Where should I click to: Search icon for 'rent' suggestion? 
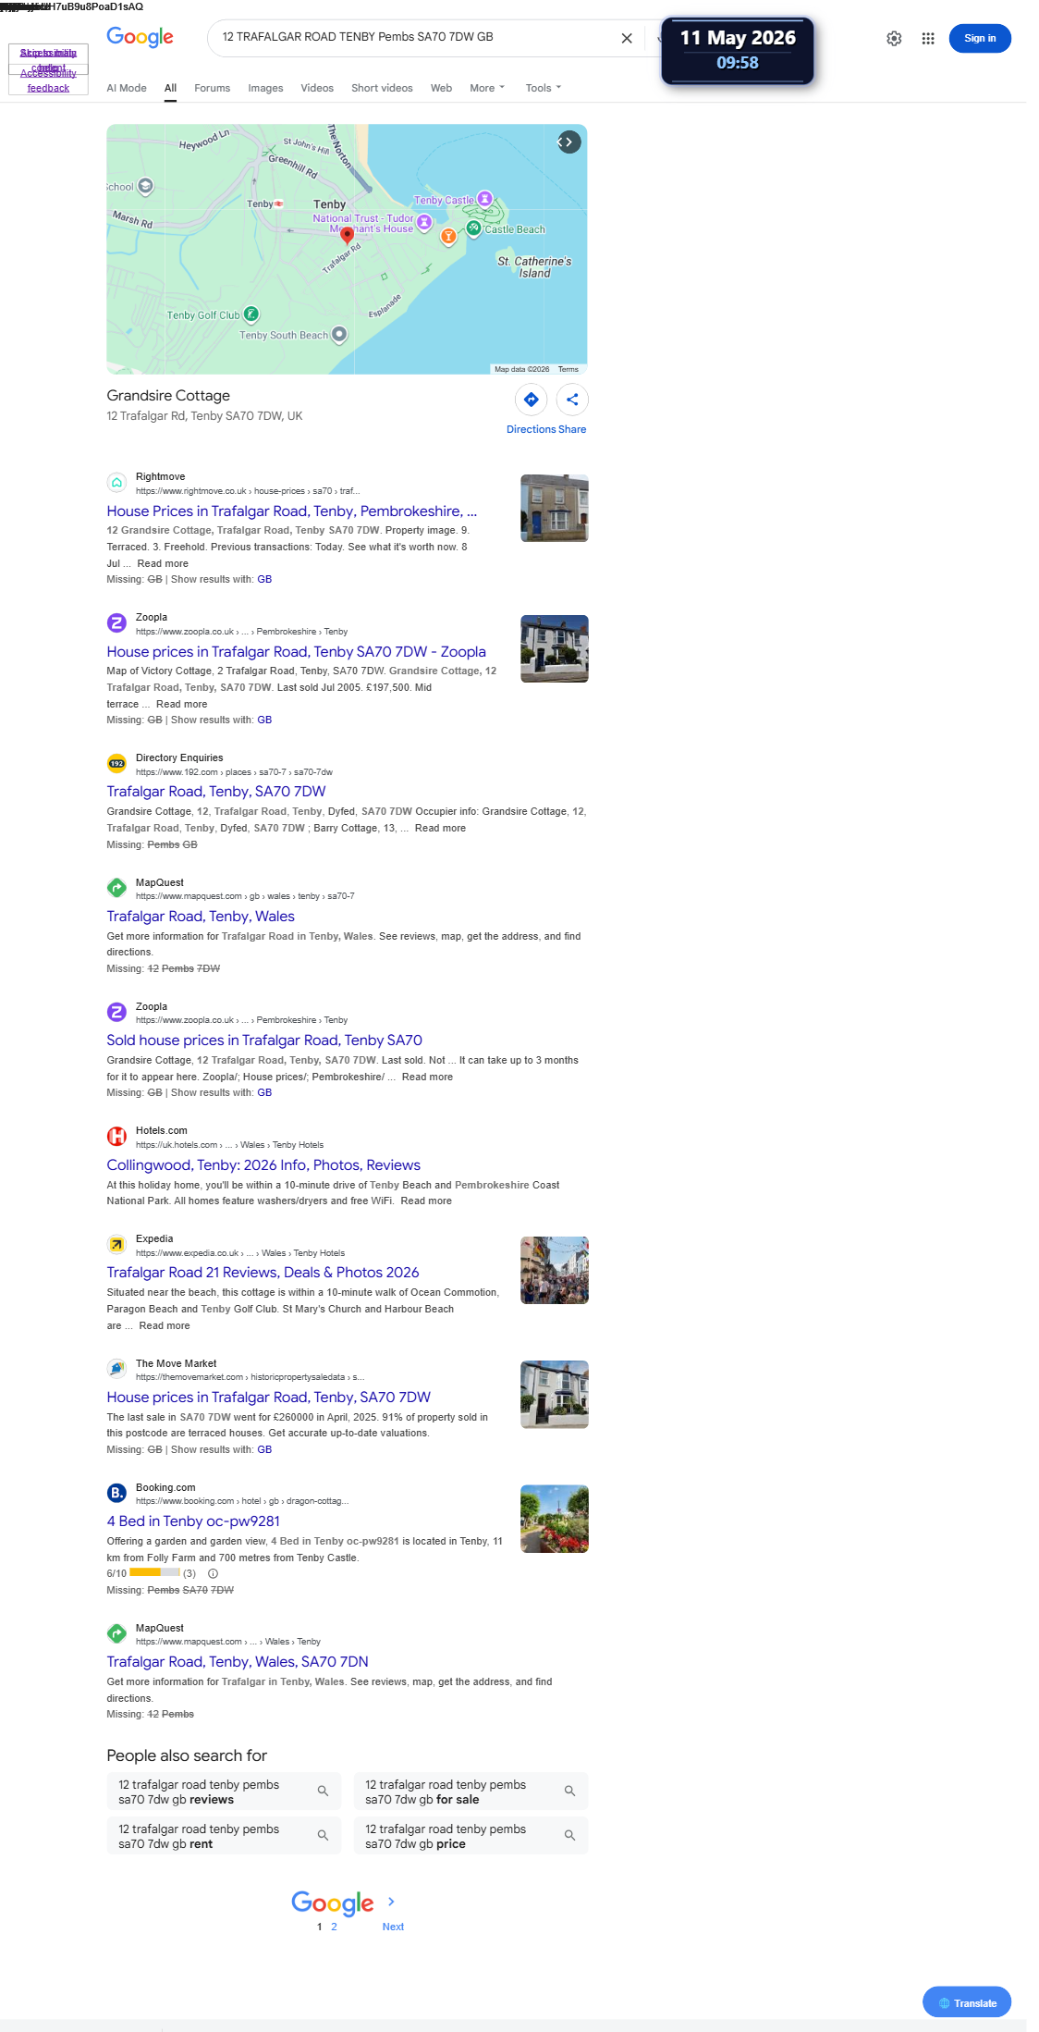point(323,1836)
